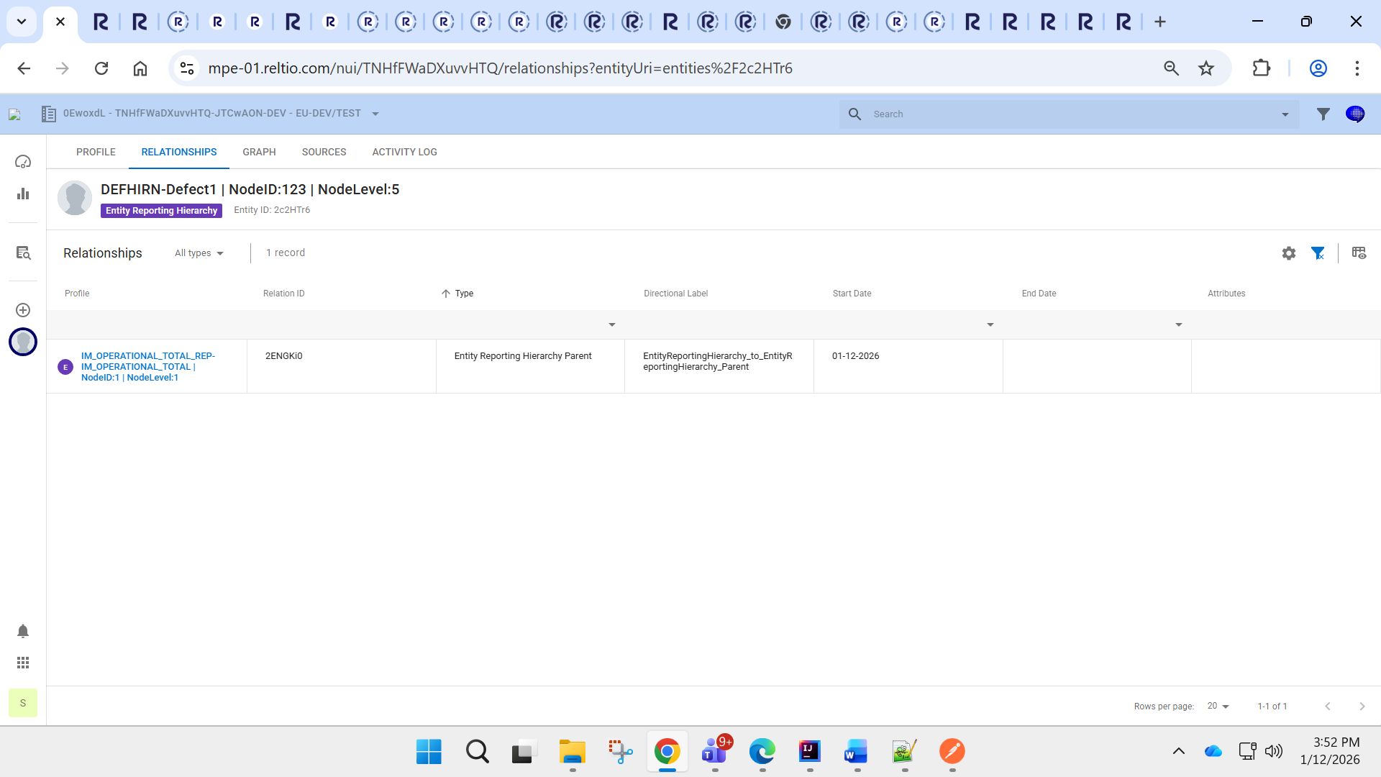Clear the relationships column filters icon

pos(1318,253)
